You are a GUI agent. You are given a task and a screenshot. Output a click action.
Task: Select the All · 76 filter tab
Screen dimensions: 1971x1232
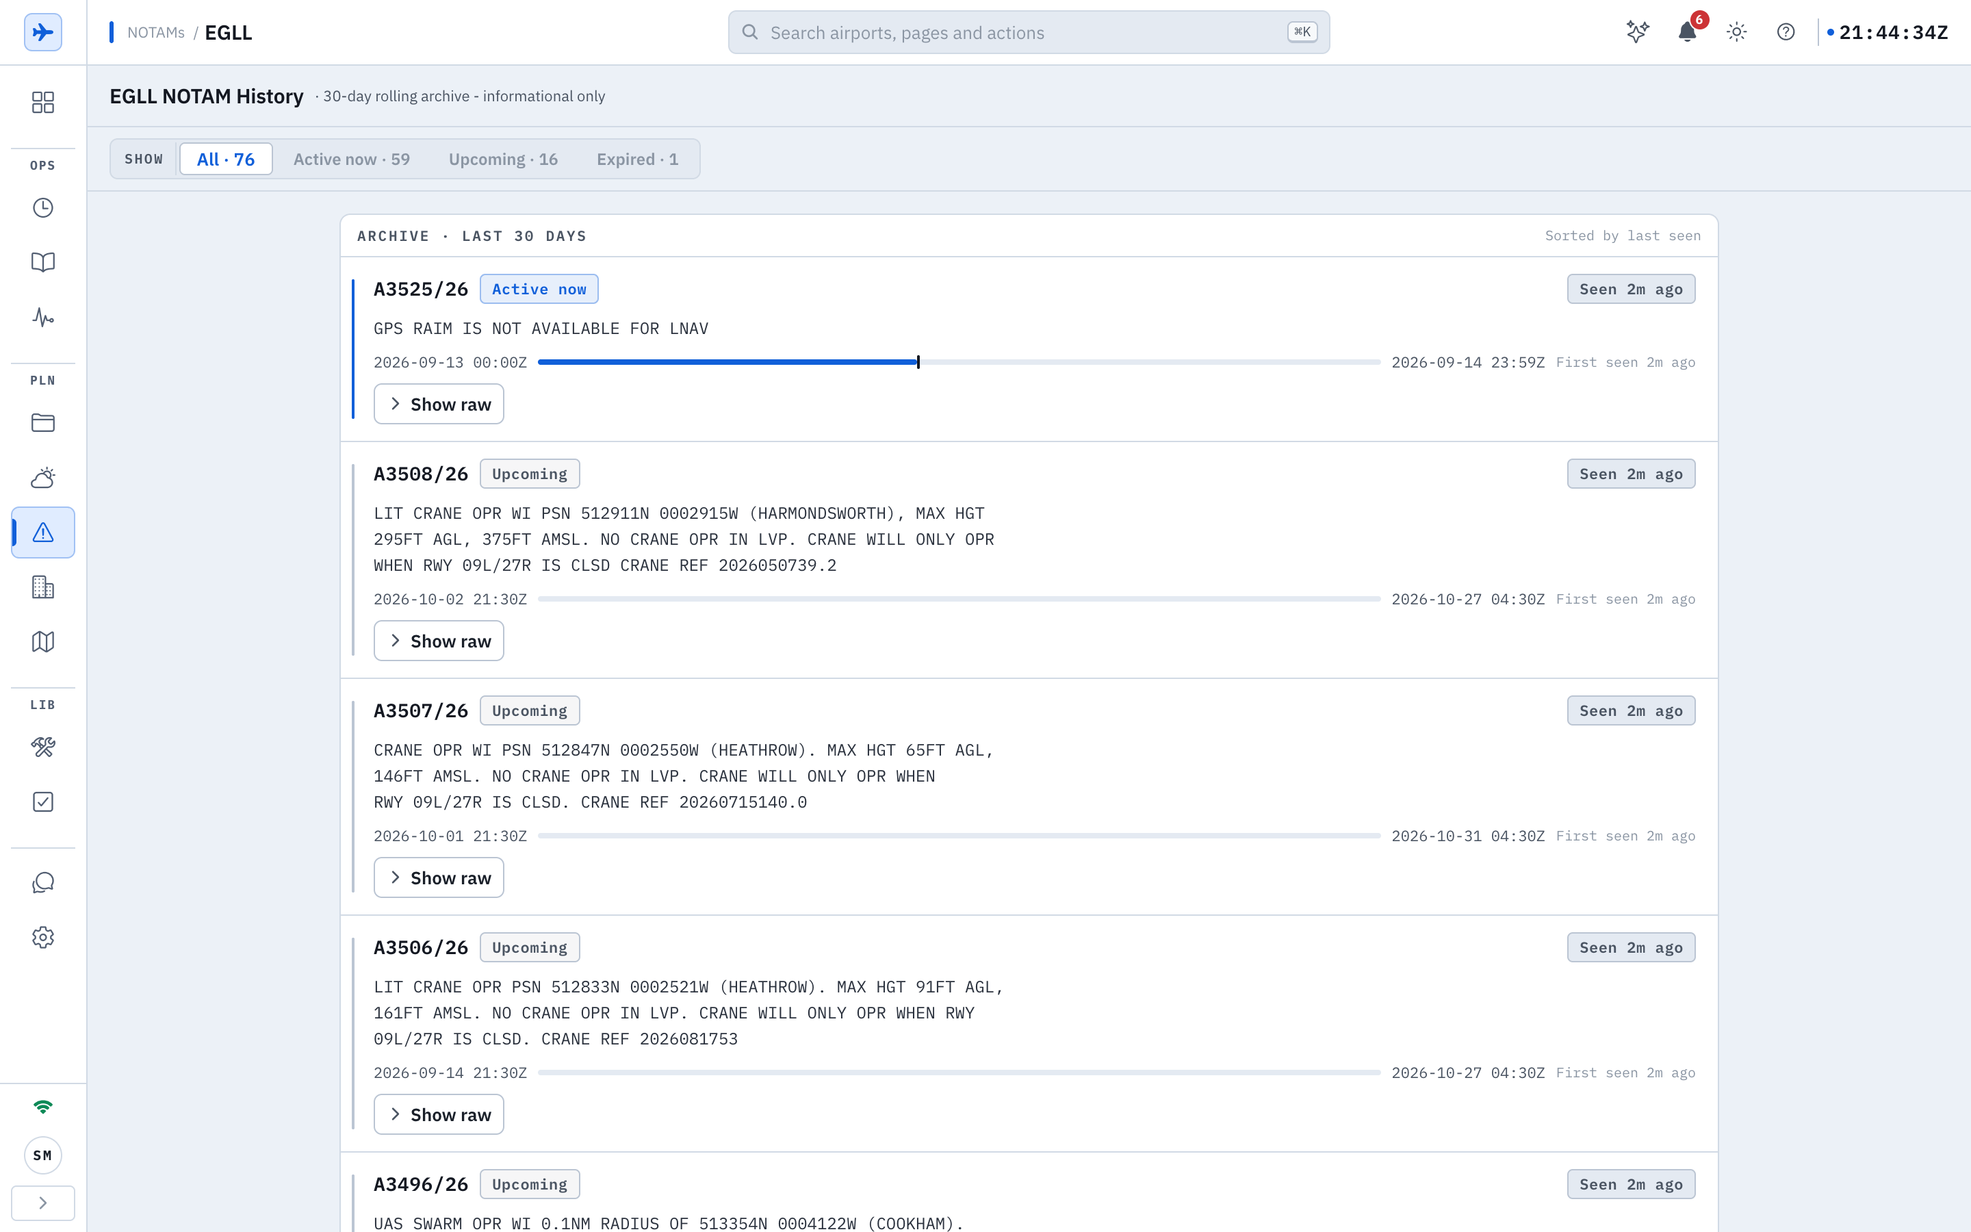coord(226,159)
